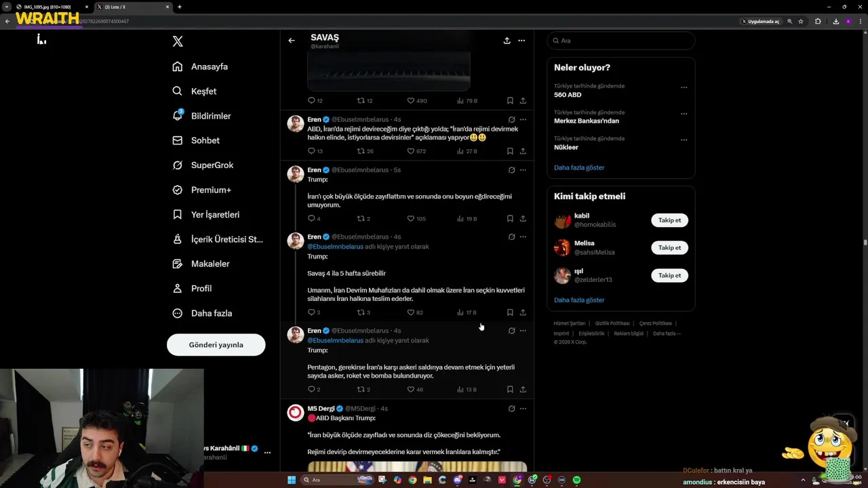Bookmark the tweet showing 13 B views
This screenshot has height=488, width=868.
click(510, 389)
